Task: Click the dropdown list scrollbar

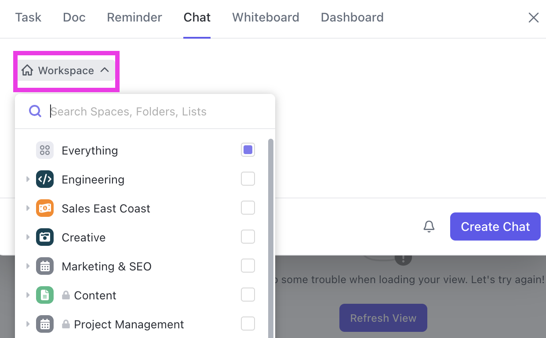Action: (x=271, y=237)
